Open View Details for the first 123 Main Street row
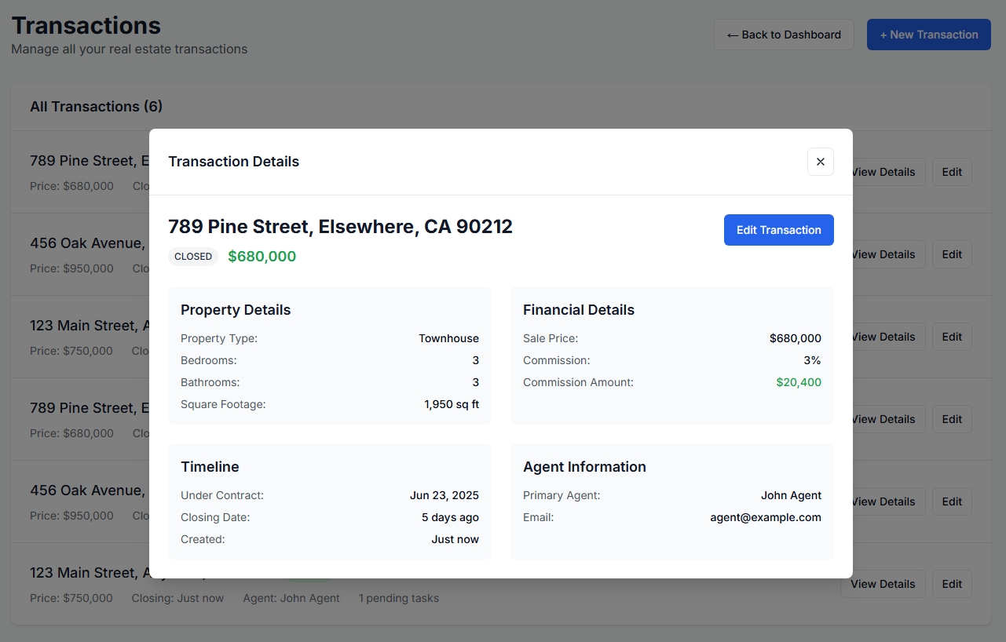The width and height of the screenshot is (1006, 642). pos(889,337)
